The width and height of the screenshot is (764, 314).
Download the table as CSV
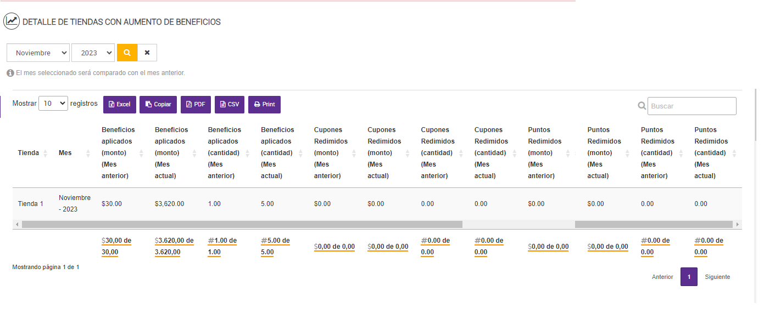point(230,105)
